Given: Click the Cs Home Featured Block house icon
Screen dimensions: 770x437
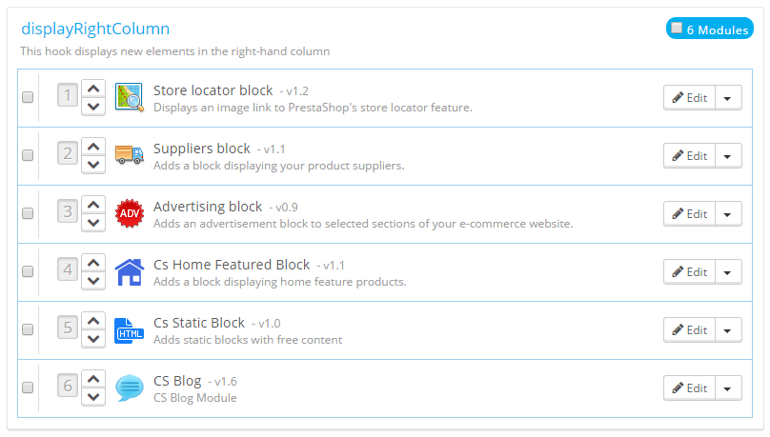Looking at the screenshot, I should [x=129, y=271].
